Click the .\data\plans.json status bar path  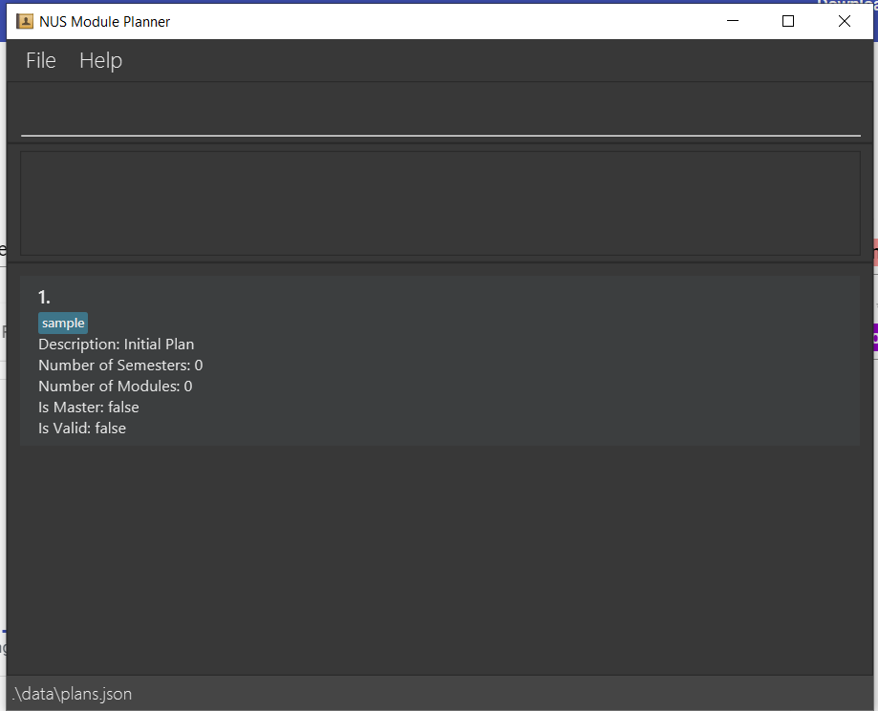[73, 694]
